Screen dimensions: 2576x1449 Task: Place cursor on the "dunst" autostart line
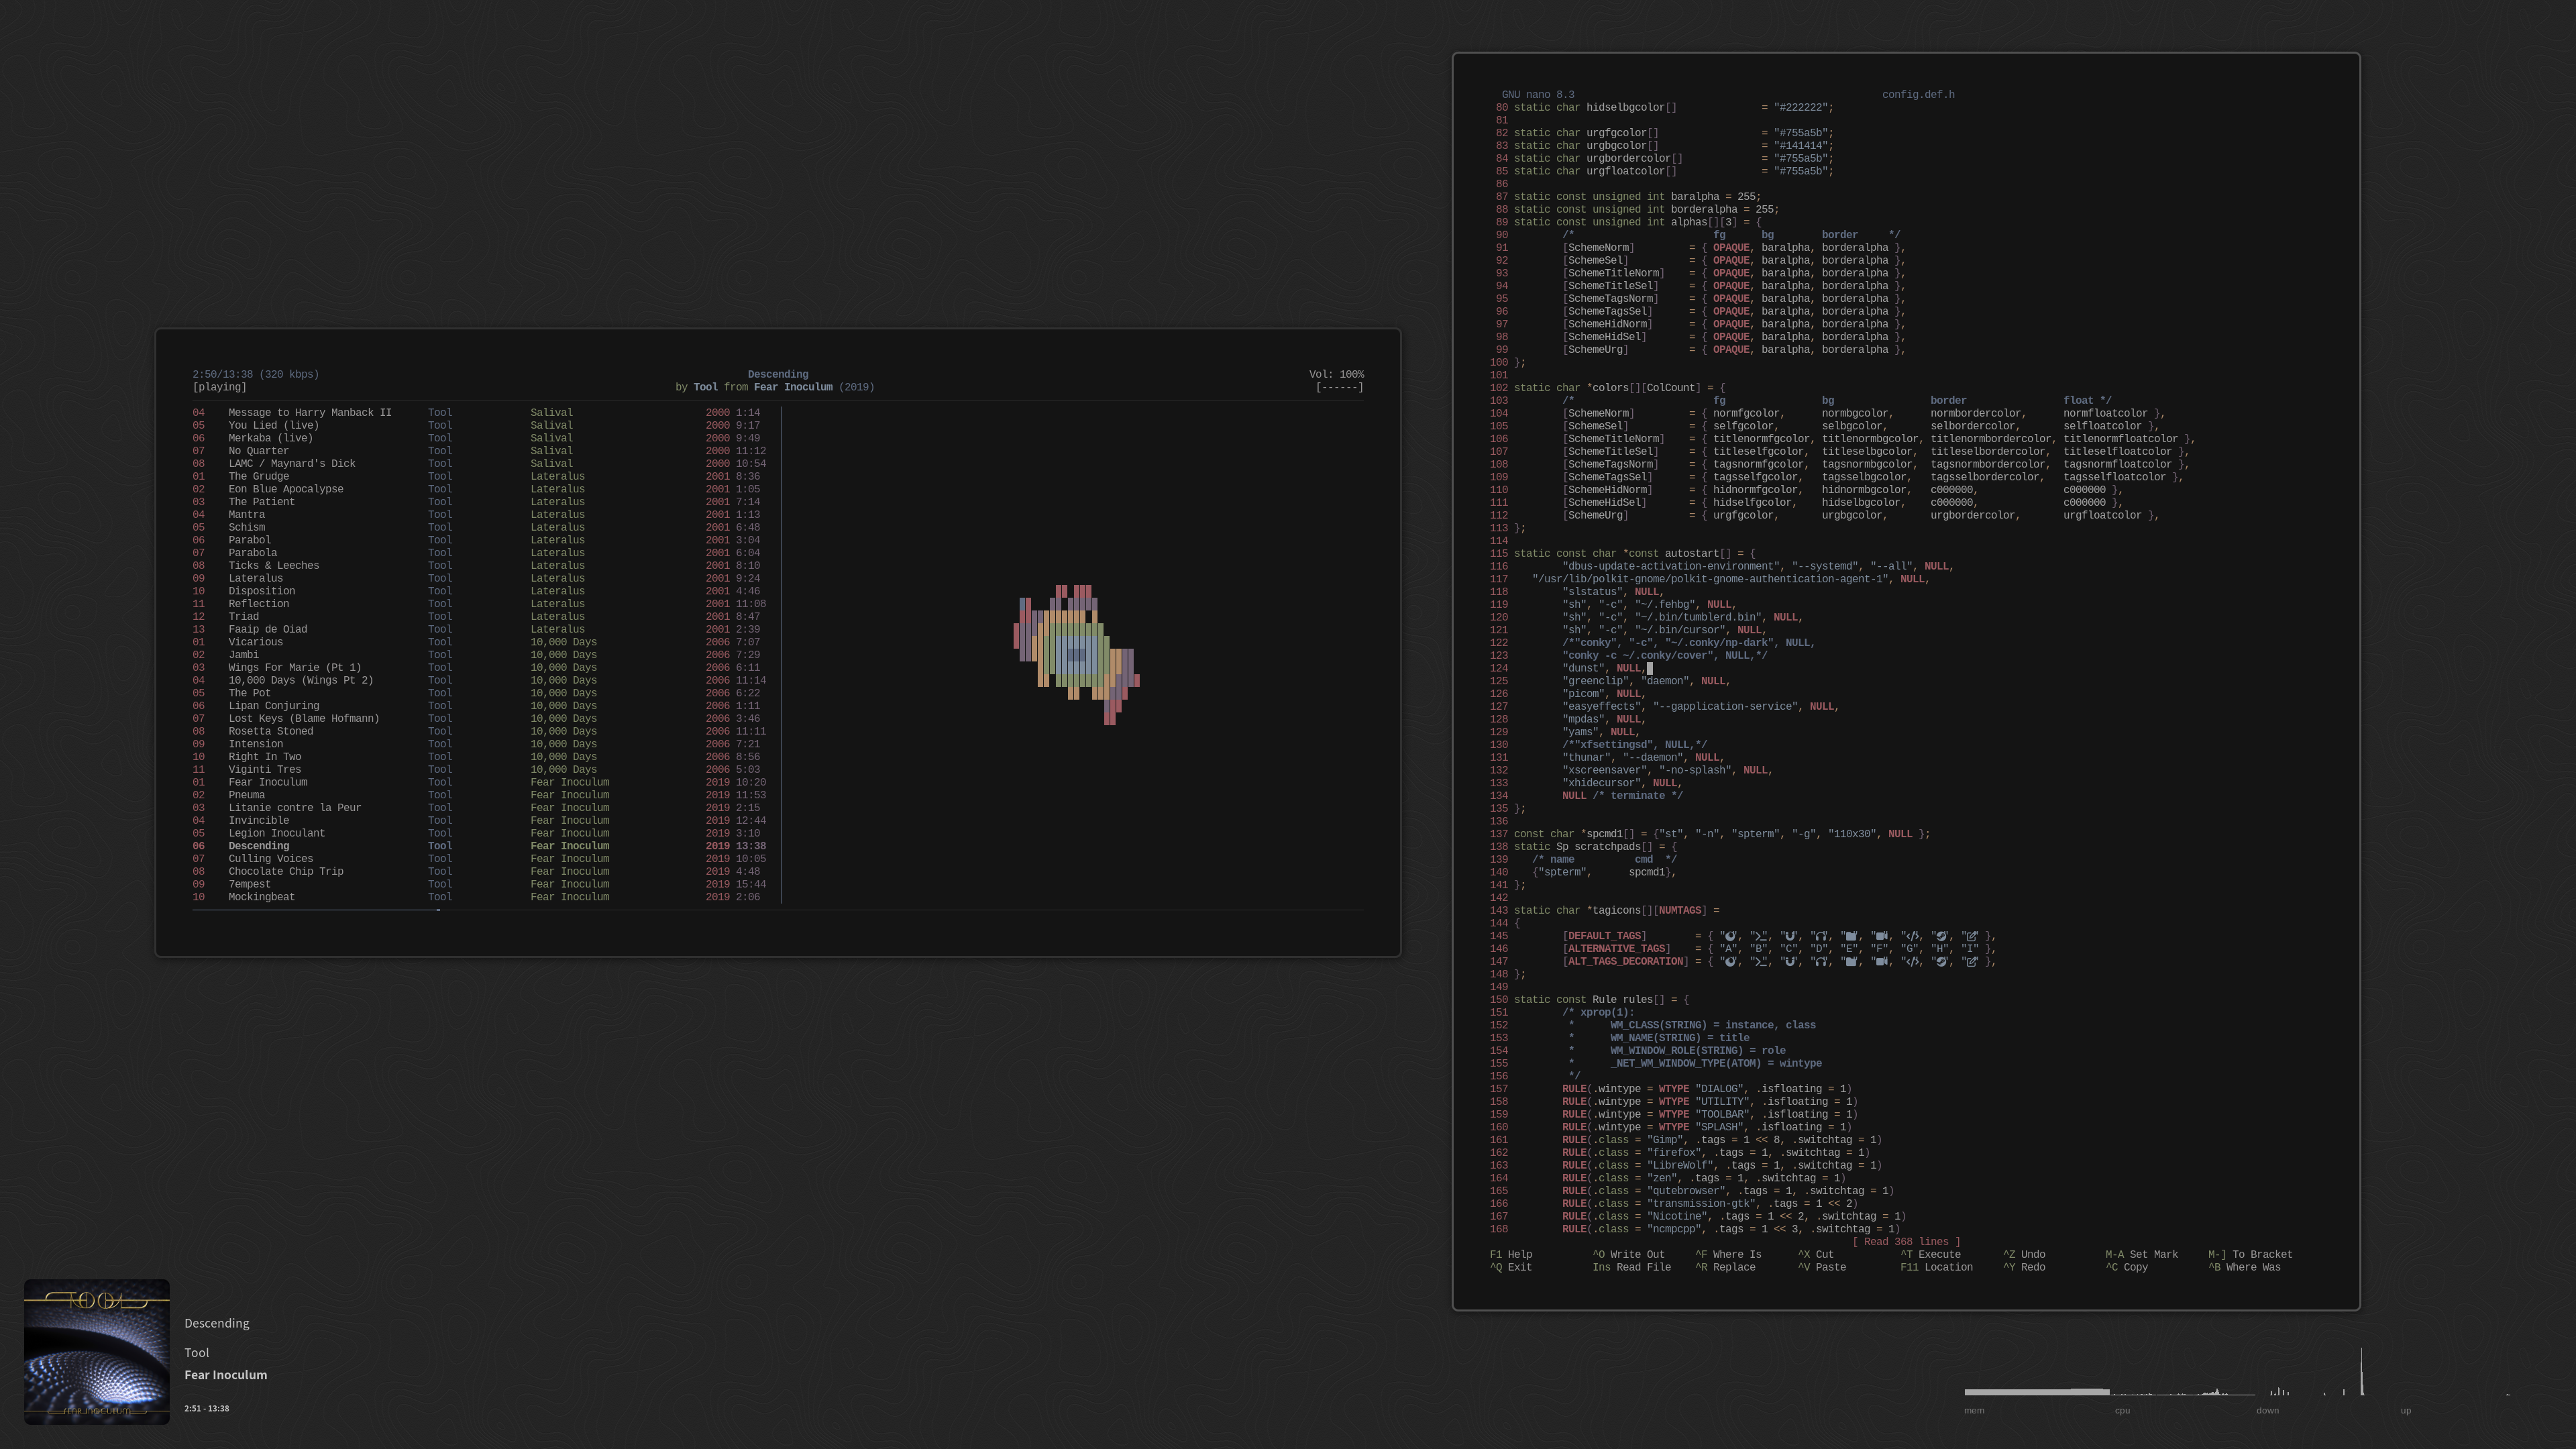(1606, 668)
